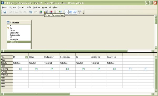Click the KS cell in Pole row

click(x=83, y=57)
